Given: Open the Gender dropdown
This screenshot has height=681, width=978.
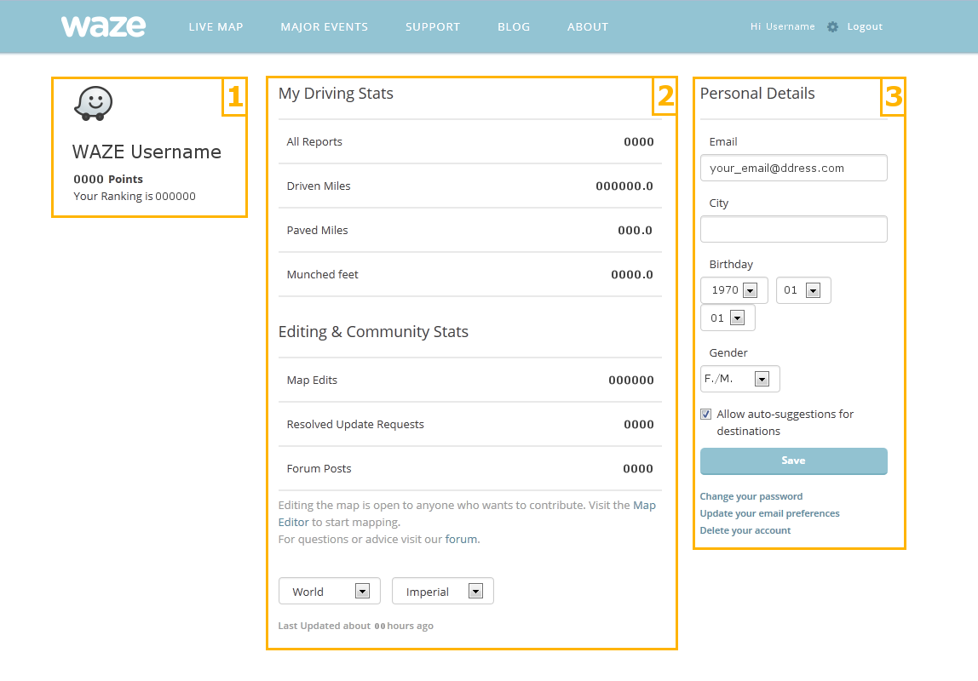Looking at the screenshot, I should (x=739, y=379).
